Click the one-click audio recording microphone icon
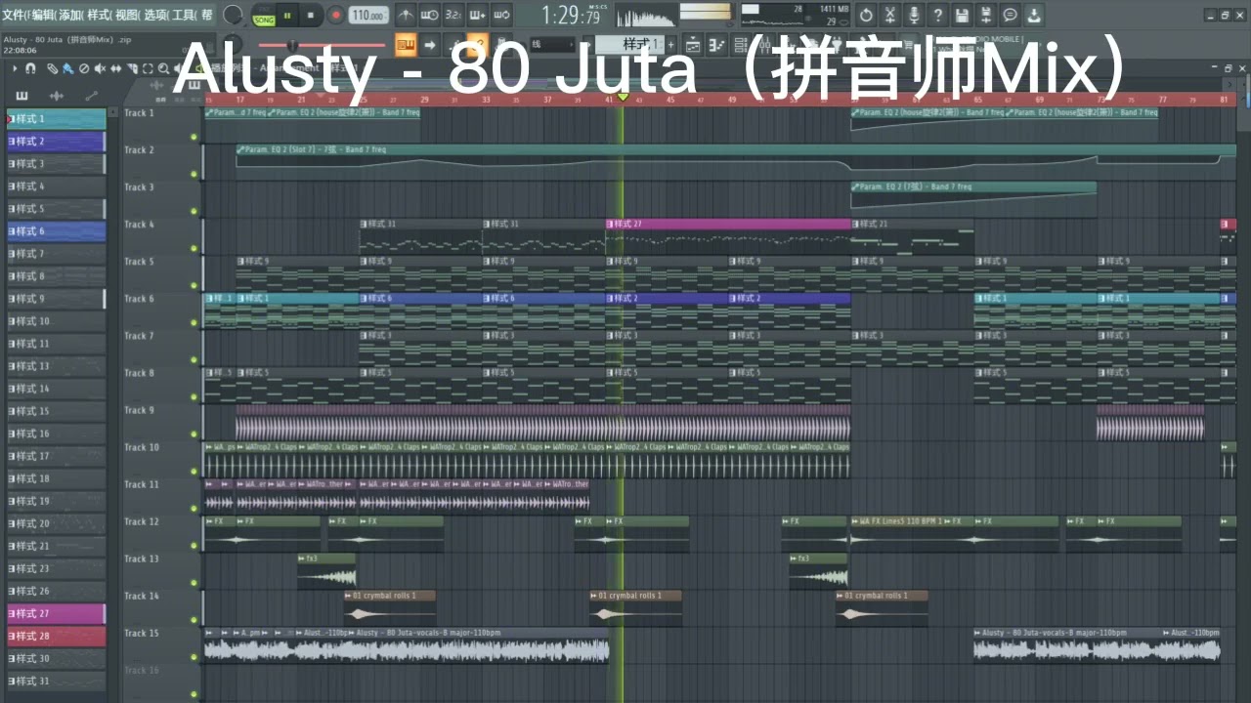This screenshot has width=1251, height=703. (x=914, y=16)
